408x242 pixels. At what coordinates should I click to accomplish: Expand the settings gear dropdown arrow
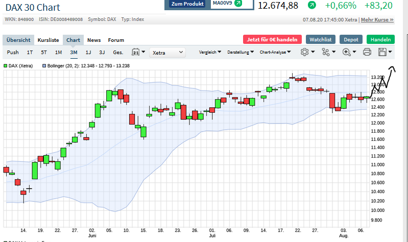[x=313, y=52]
